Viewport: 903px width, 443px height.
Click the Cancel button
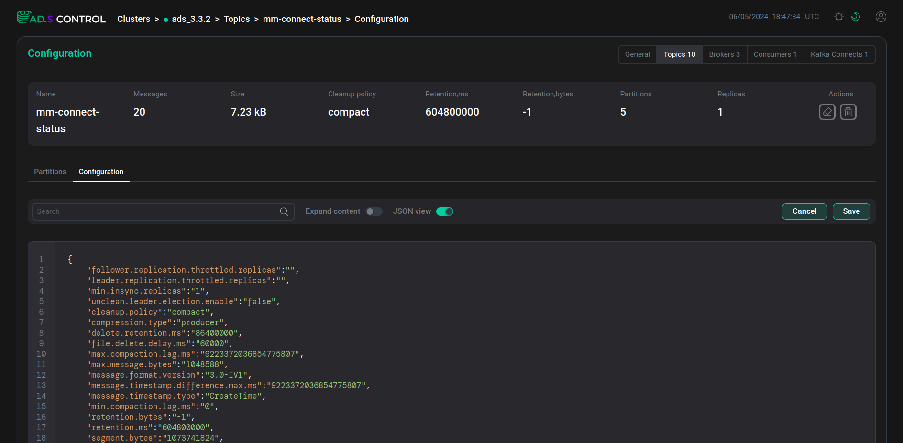pos(804,211)
